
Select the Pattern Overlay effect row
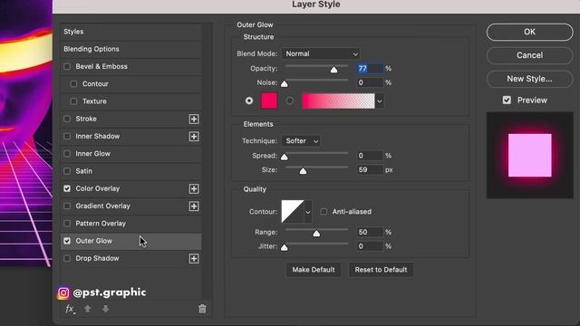[x=130, y=224]
